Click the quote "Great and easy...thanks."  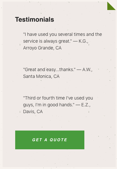pos(49,69)
